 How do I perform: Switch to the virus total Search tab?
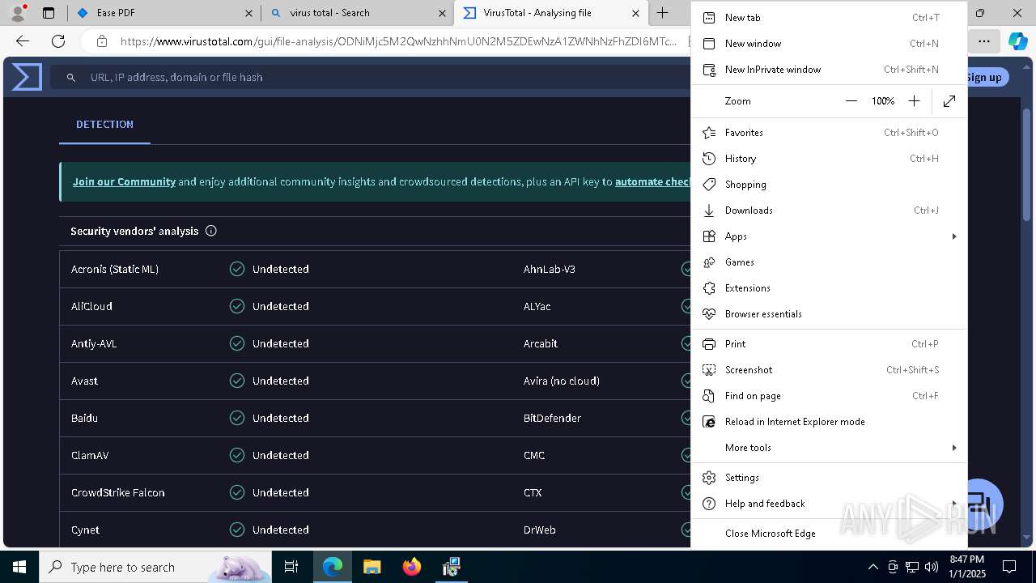point(358,13)
